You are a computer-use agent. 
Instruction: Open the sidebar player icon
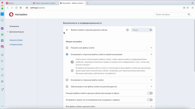coord(2,55)
